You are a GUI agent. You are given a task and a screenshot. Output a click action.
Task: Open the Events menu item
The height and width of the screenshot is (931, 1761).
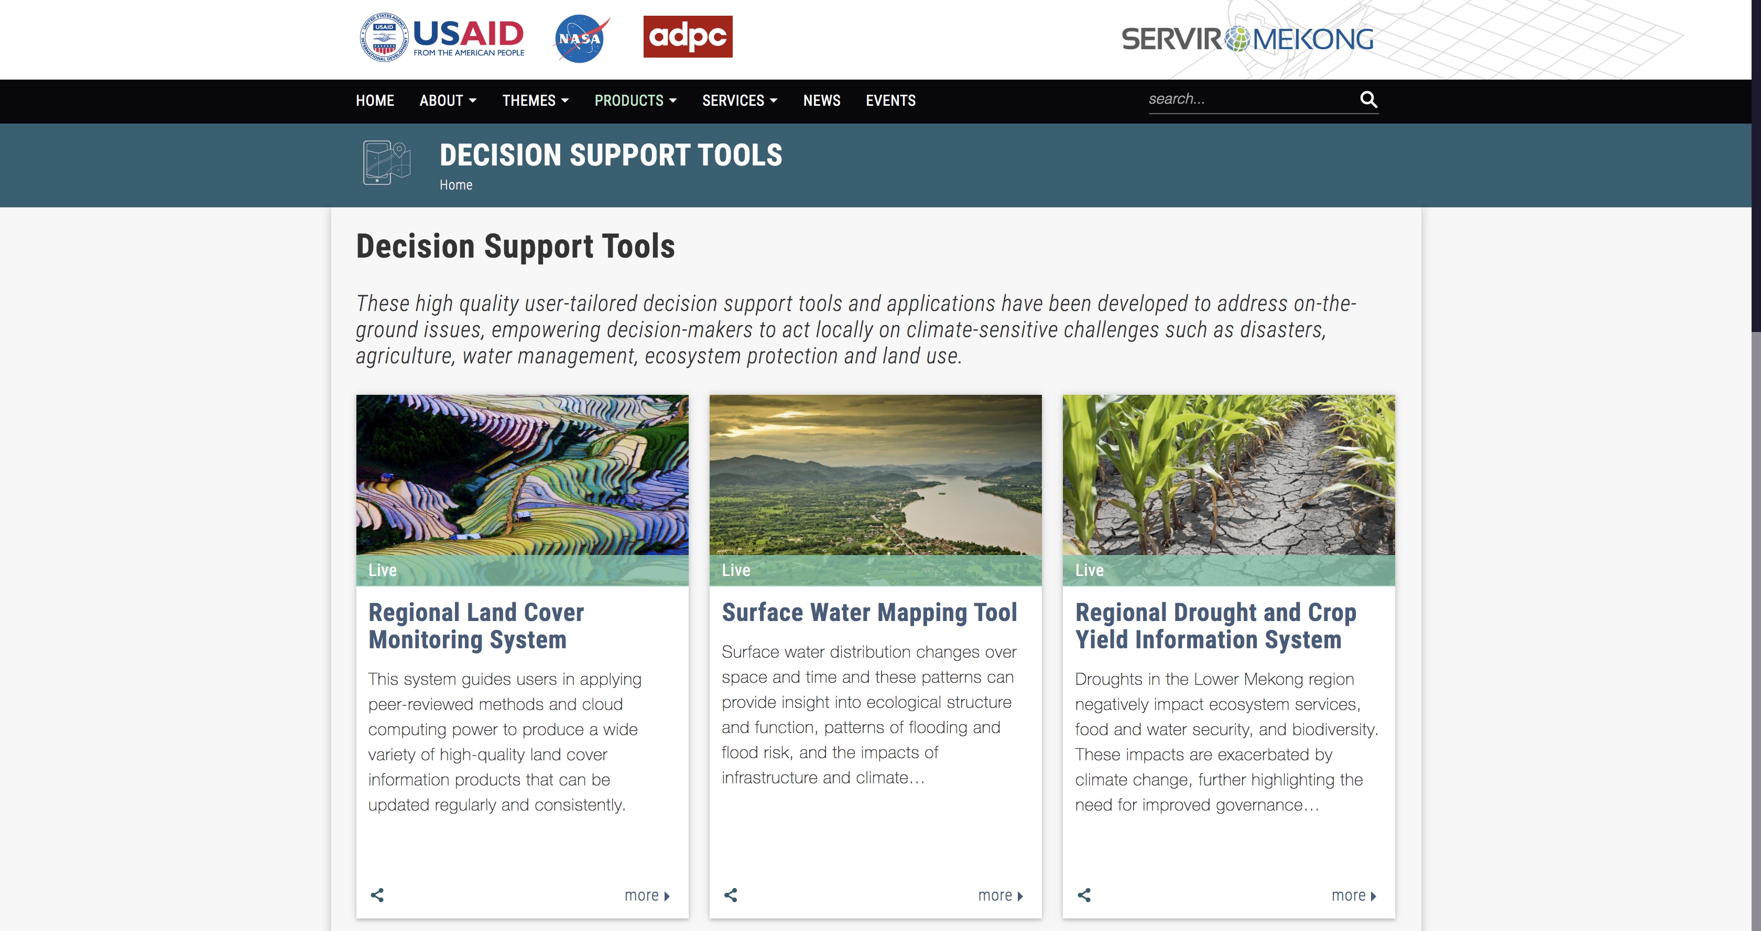pos(890,101)
